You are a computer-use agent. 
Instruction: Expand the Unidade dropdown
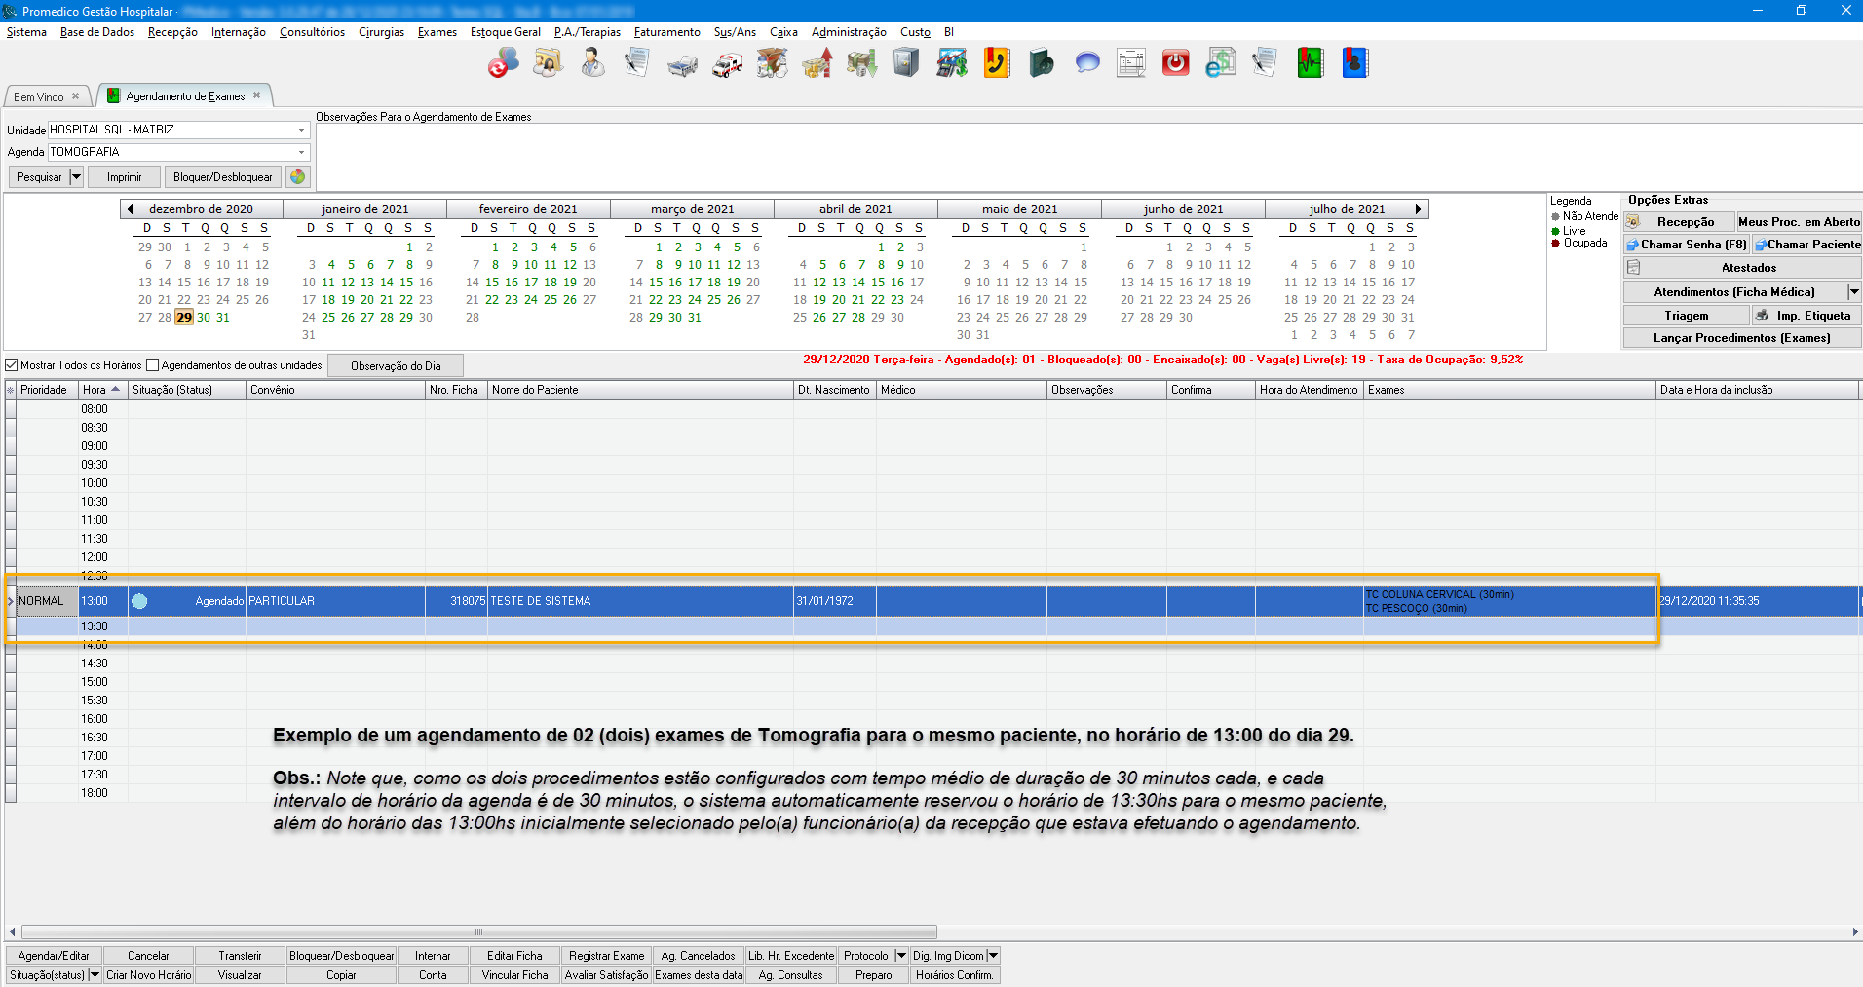coord(301,130)
